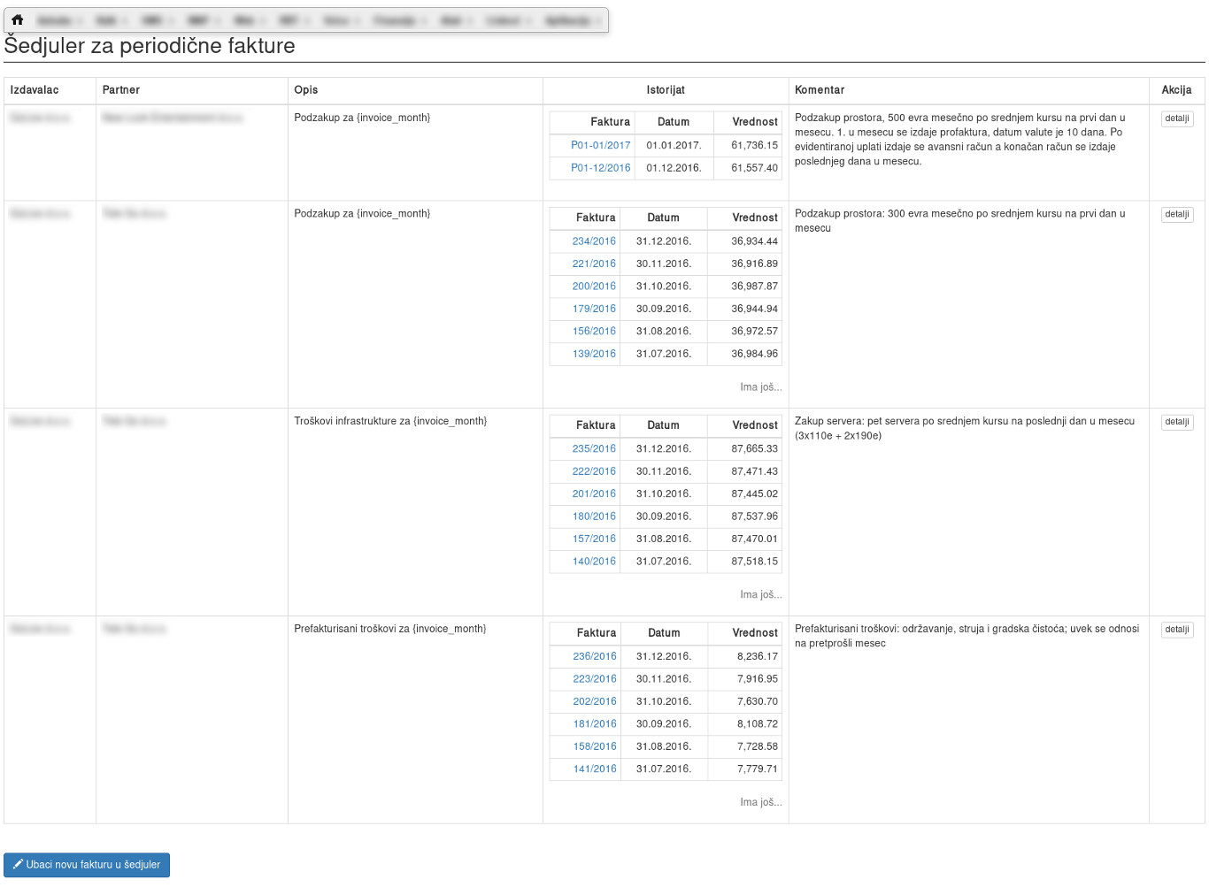Click the Šedjuler za periodične fakture heading
Viewport: 1209px width, 887px height.
click(150, 46)
